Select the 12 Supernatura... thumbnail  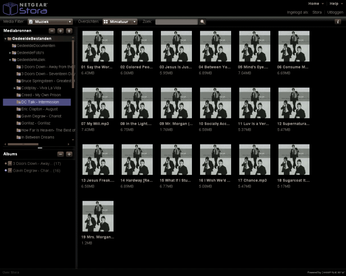[294, 103]
